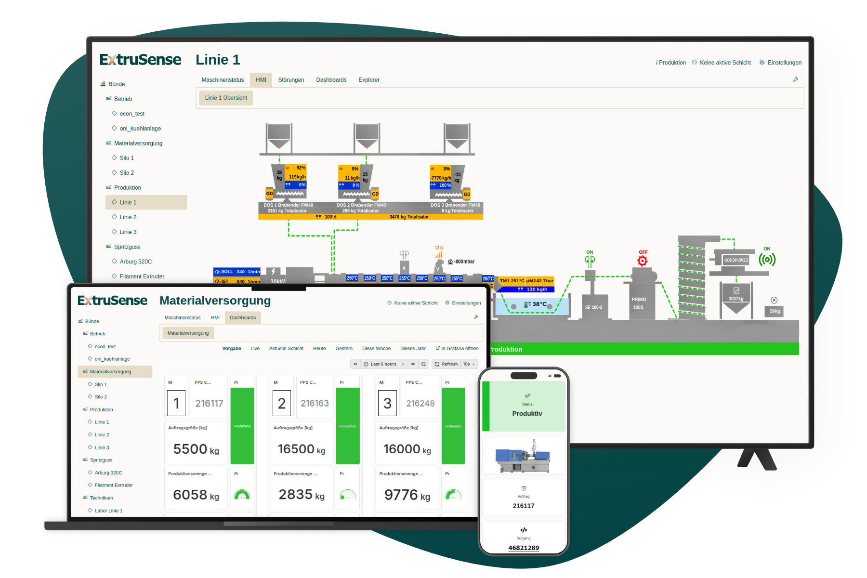Click the ExtruSense logo on the TV screen
867x578 pixels.
[x=141, y=60]
